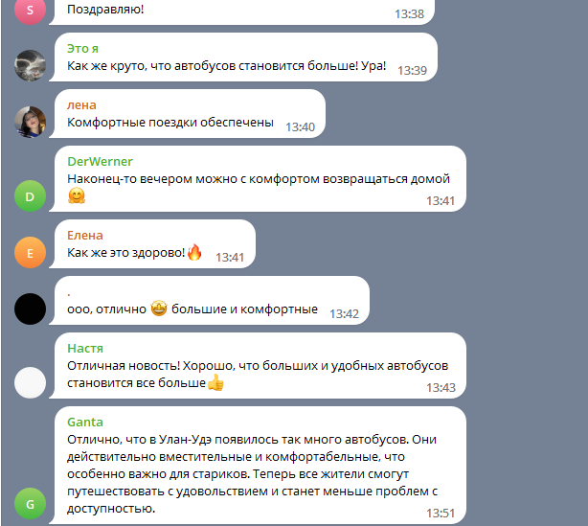Open the green "G" avatar for Ganta
This screenshot has width=588, height=526.
pyautogui.click(x=30, y=504)
